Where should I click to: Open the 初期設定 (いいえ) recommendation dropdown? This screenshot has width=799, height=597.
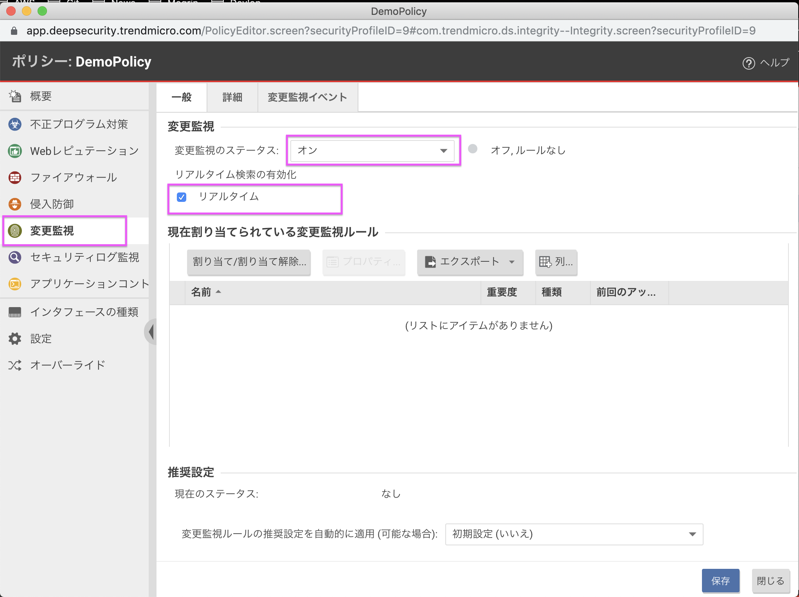point(574,534)
